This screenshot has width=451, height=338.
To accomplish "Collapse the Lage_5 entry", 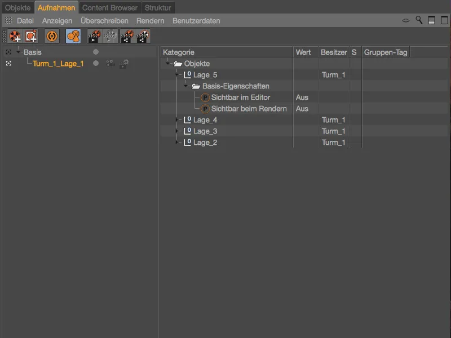I will (177, 75).
